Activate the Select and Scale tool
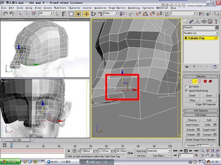This screenshot has width=221, height=165. [100, 14]
